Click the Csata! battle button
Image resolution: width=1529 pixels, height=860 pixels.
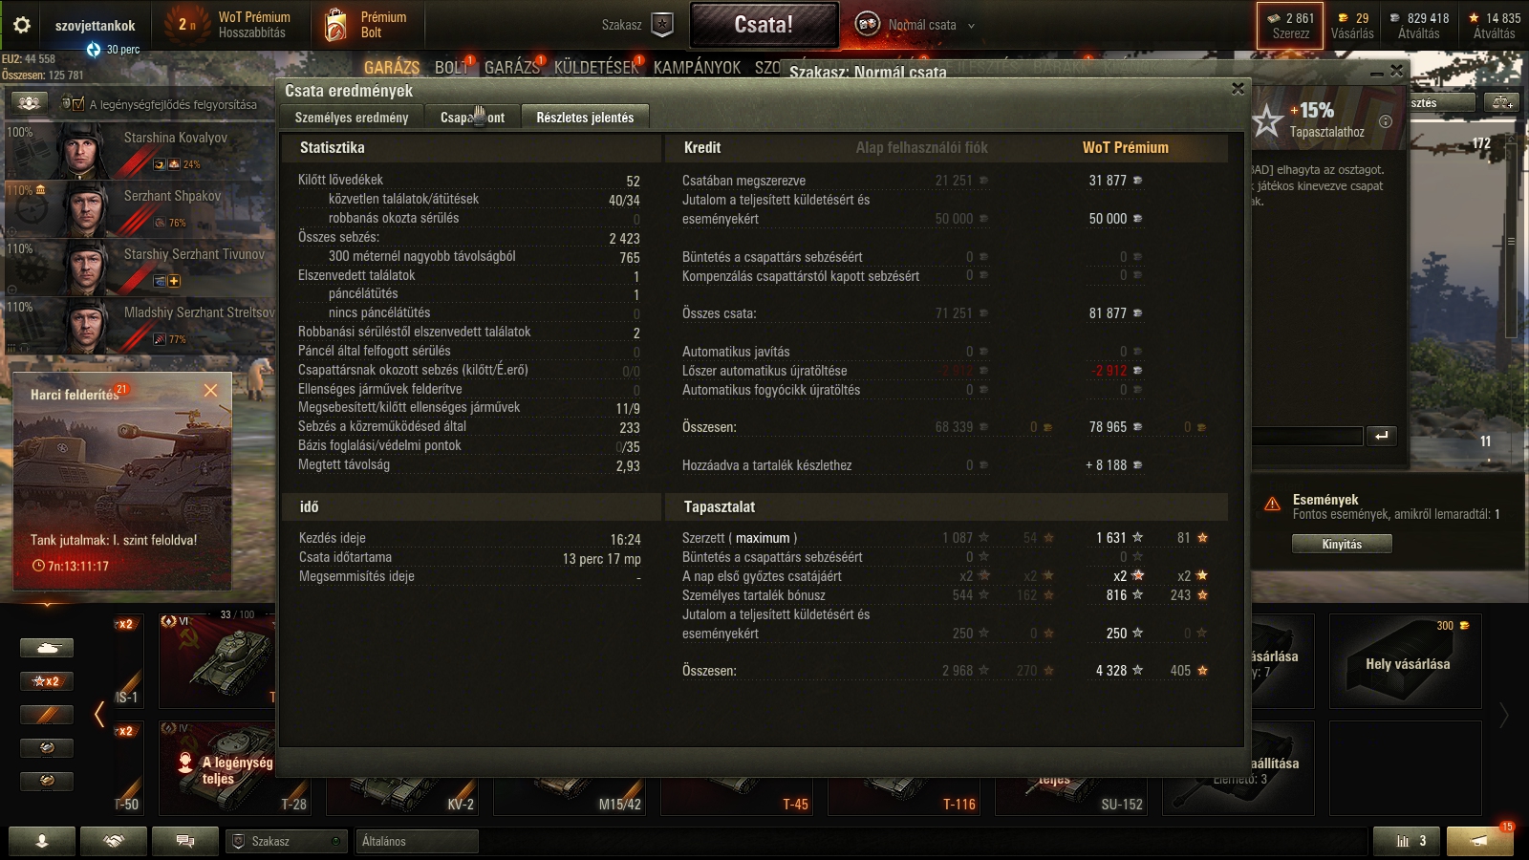click(764, 25)
